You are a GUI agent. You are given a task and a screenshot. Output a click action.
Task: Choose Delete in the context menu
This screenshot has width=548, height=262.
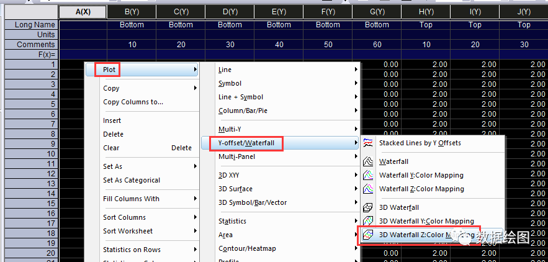142,134
